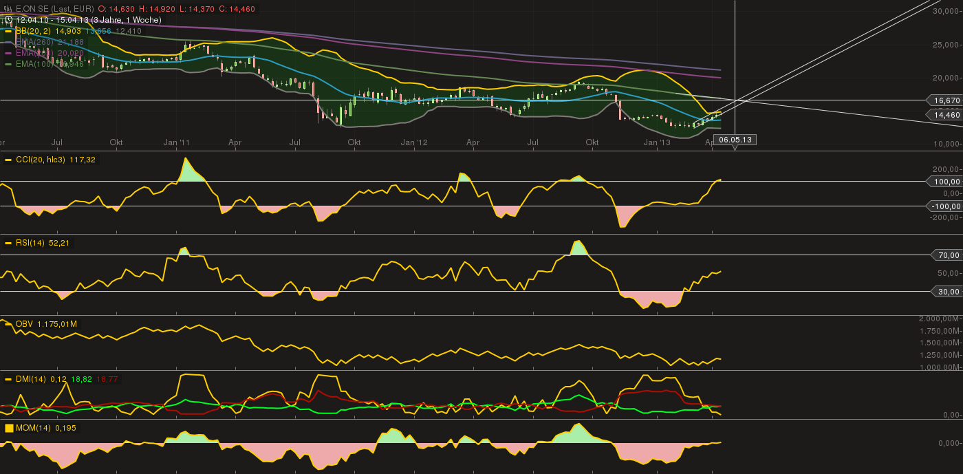Click the OBV legend color marker

(x=8, y=323)
